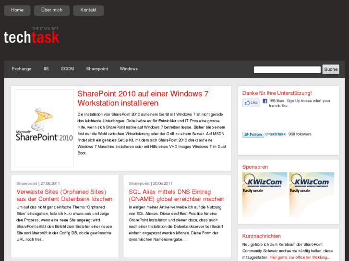The width and height of the screenshot is (349, 261).
Task: Click the Facebook Like thumbs-up button
Action: [251, 102]
